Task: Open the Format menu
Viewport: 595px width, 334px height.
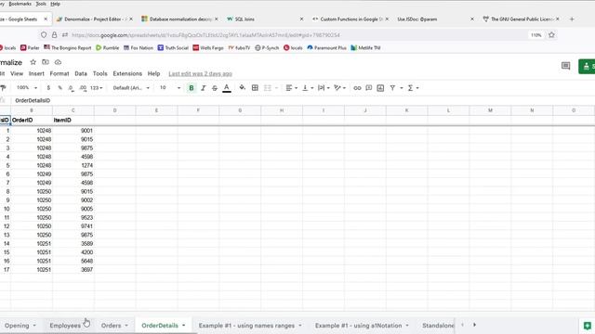Action: pyautogui.click(x=59, y=73)
